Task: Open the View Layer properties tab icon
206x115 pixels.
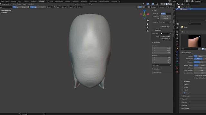Action: 177,38
